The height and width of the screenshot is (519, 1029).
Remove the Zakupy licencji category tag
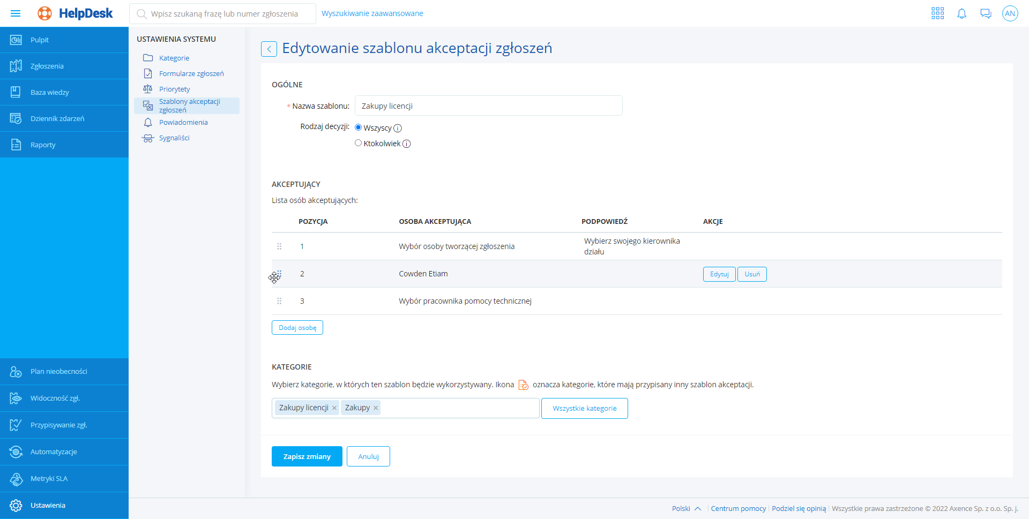pyautogui.click(x=334, y=408)
